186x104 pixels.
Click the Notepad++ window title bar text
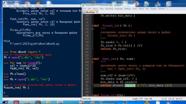pos(104,5)
